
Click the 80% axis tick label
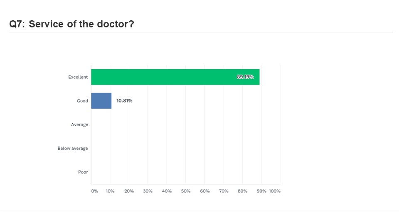click(x=242, y=191)
